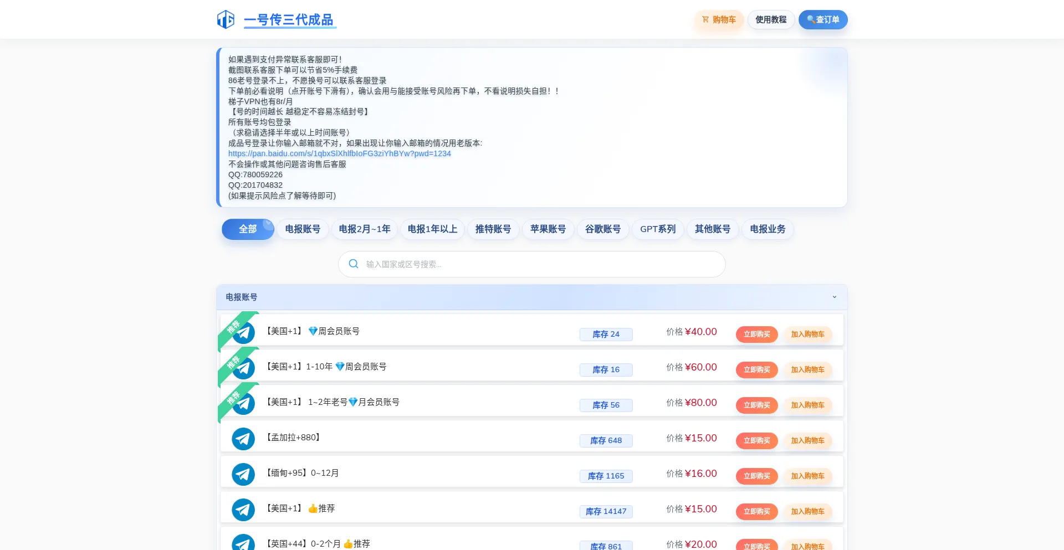Click the QQ:780059226 contact line

pyautogui.click(x=255, y=174)
